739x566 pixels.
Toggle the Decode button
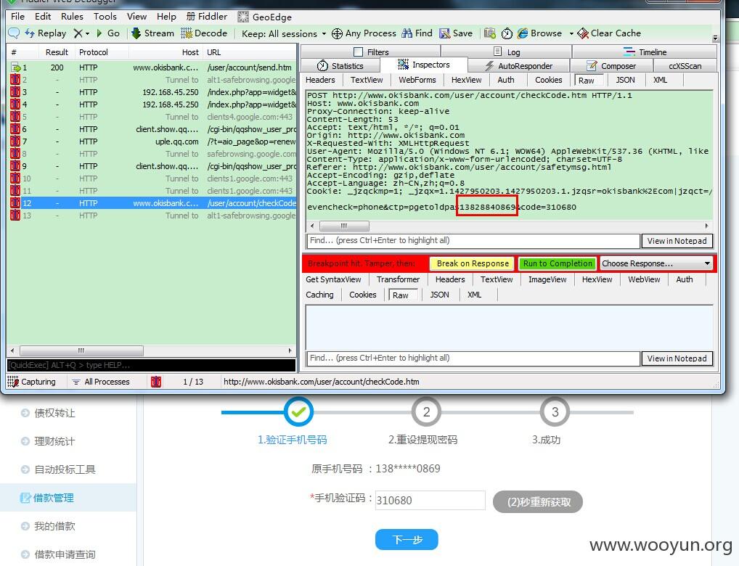pyautogui.click(x=204, y=33)
